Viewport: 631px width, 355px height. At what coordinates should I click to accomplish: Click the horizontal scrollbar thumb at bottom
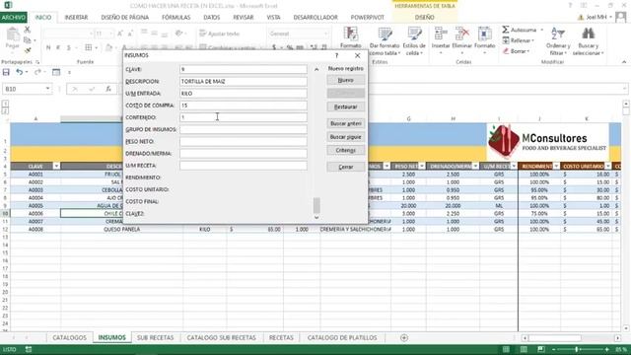pos(555,337)
